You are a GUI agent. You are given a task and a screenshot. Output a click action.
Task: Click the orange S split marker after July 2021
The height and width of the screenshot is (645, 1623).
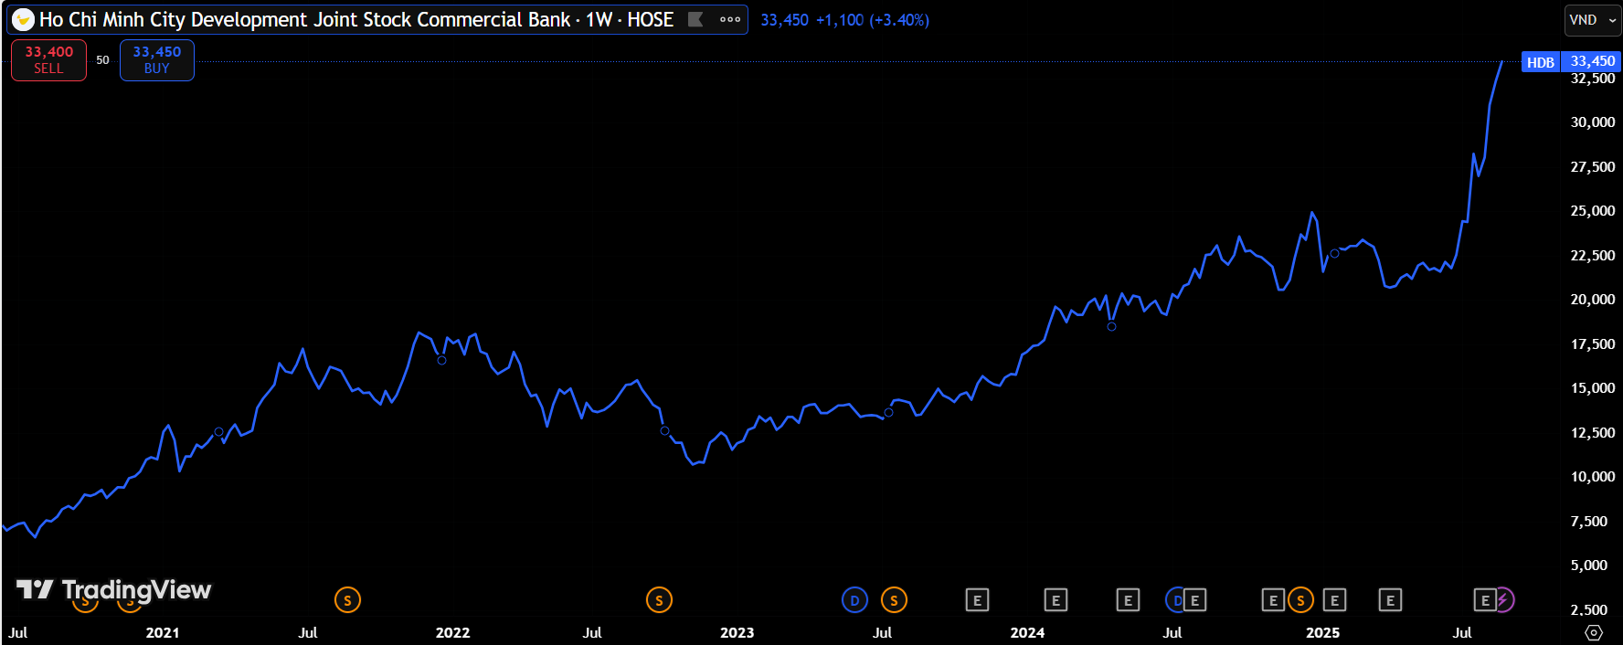click(347, 600)
